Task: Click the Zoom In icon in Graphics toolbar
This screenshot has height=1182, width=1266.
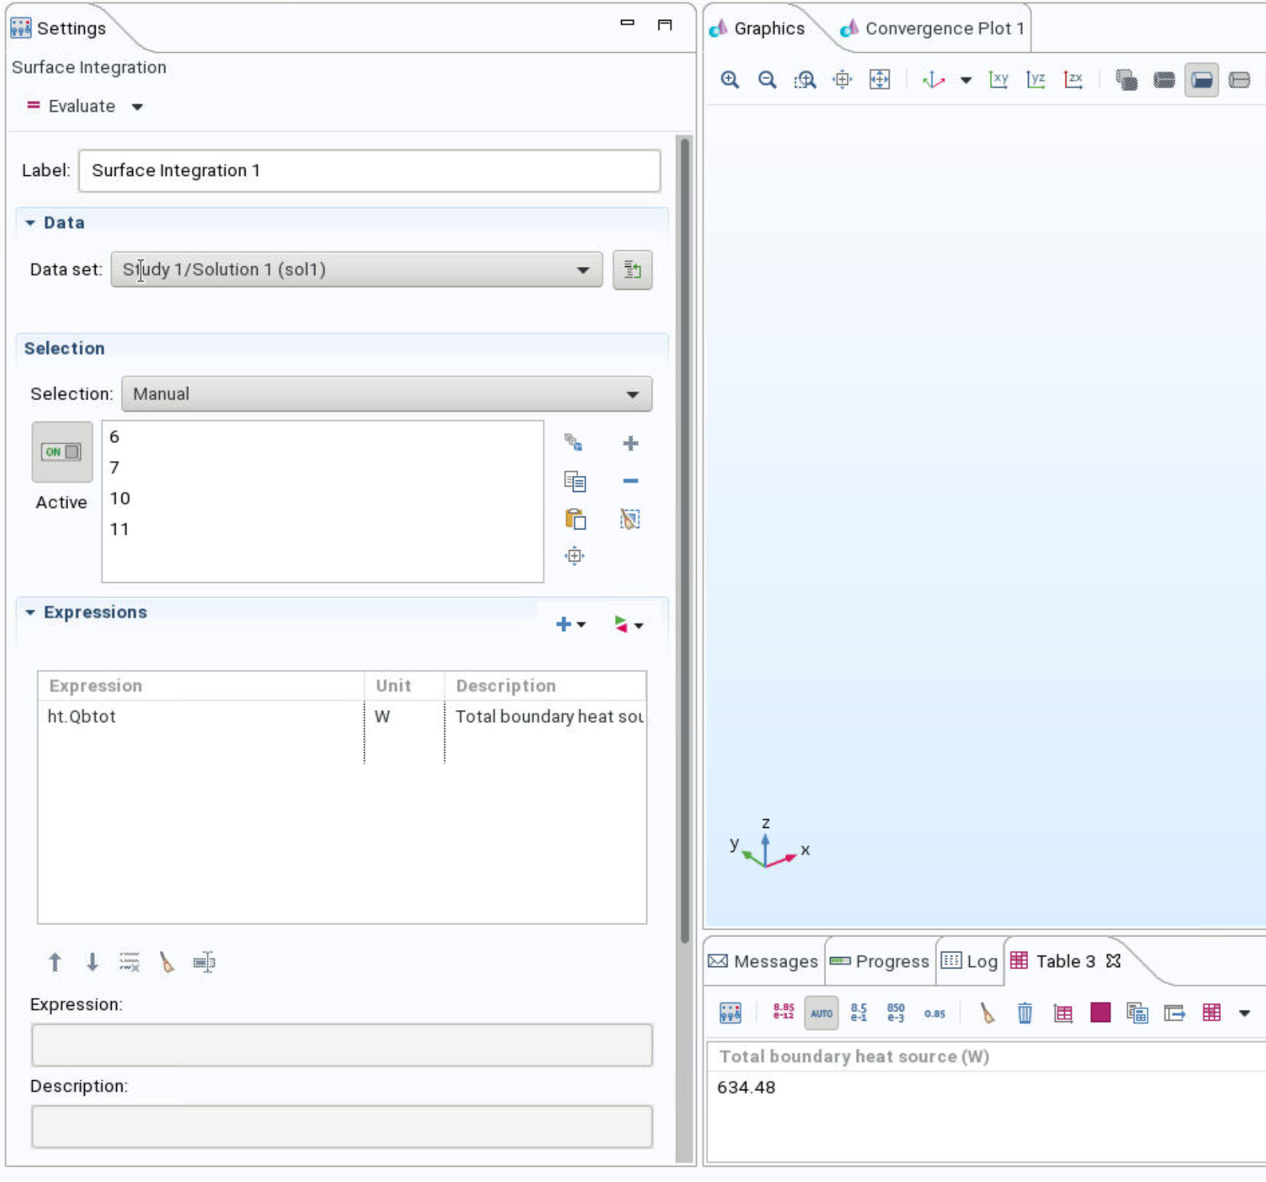Action: pos(730,80)
